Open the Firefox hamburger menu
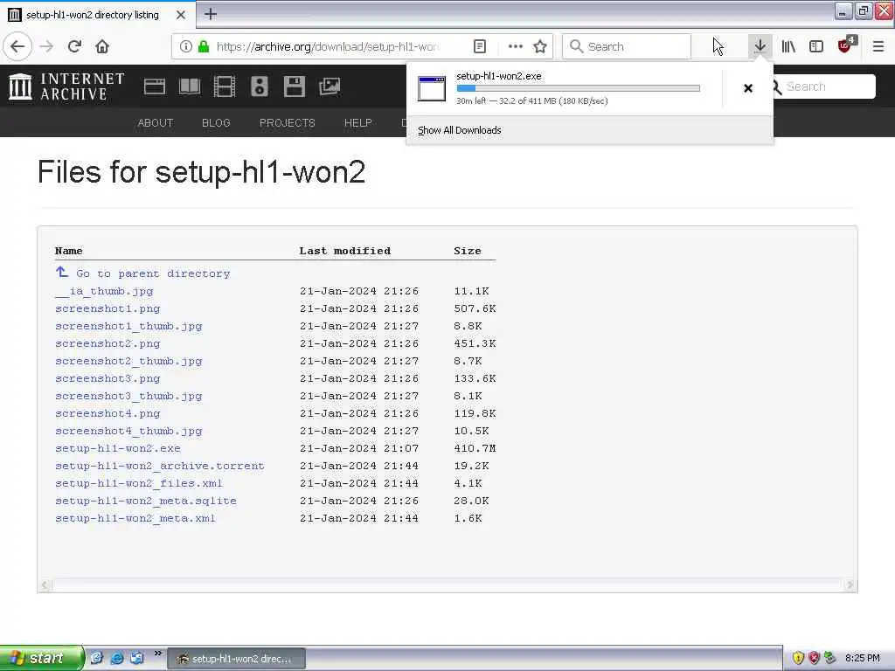Screen dimensions: 895x671 coord(878,46)
